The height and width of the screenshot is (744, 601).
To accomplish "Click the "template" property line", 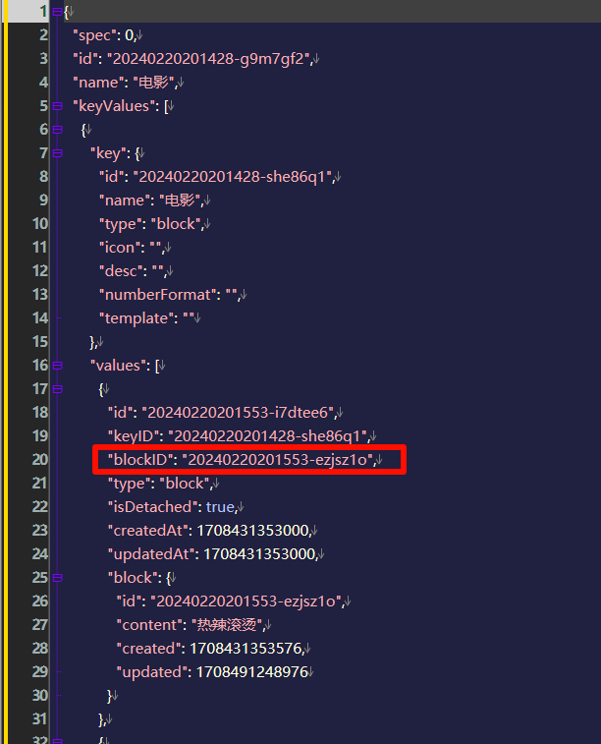I will [146, 318].
